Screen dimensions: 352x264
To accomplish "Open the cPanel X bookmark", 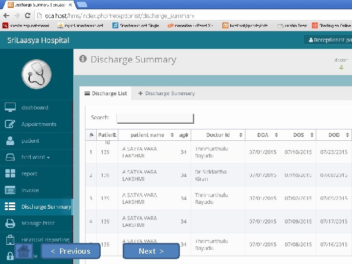I will point(190,25).
